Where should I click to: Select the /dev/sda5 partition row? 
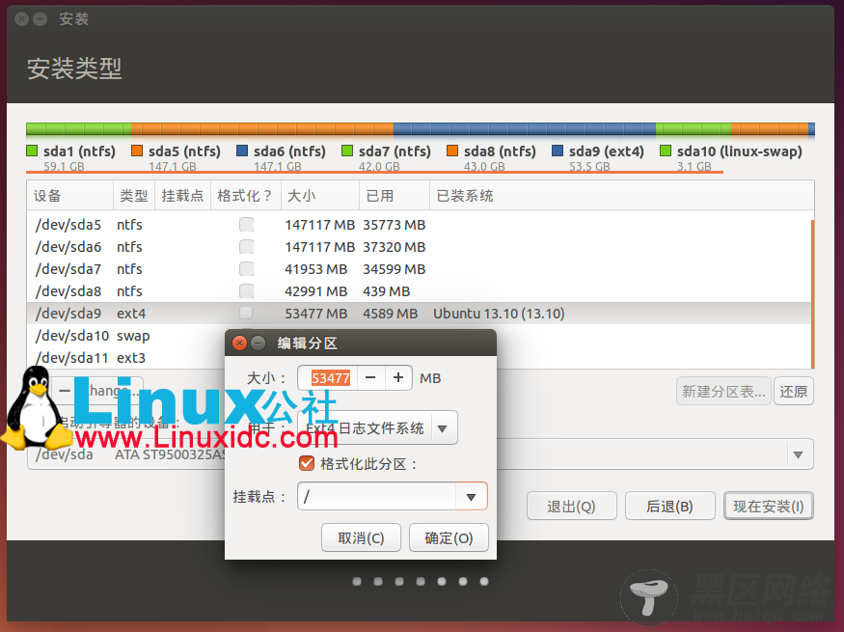tap(419, 225)
